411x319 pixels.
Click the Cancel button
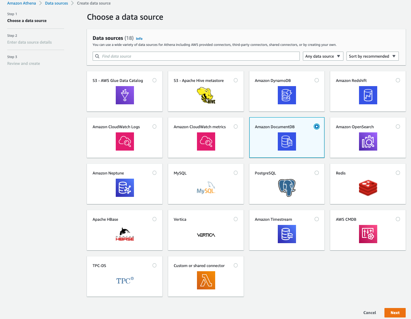coord(370,313)
